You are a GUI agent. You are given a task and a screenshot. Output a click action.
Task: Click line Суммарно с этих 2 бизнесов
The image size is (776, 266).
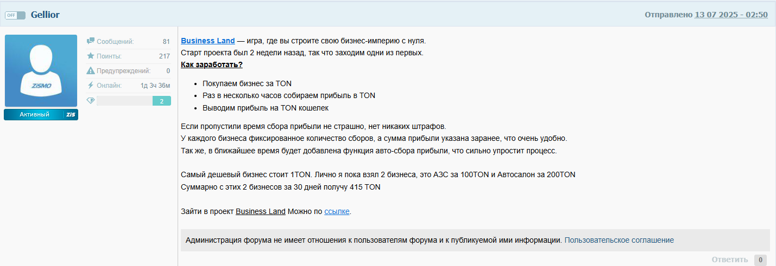281,187
